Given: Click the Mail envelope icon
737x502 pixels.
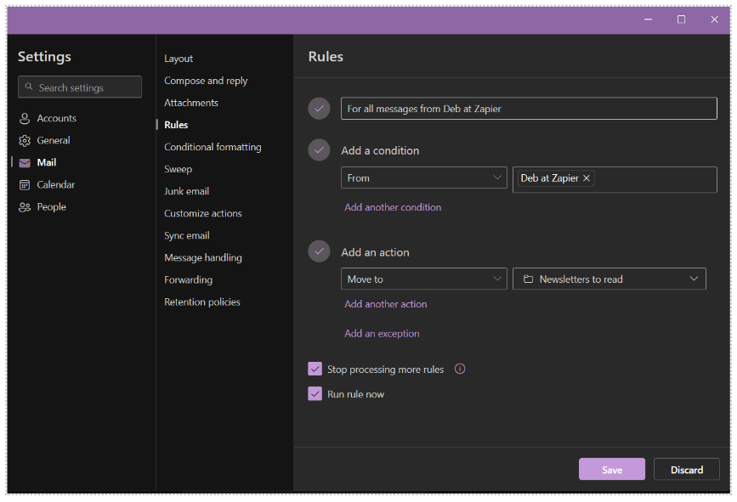Looking at the screenshot, I should 27,162.
